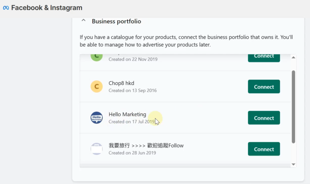Click the Hello Marketing logo icon
This screenshot has height=184, width=310.
(97, 118)
